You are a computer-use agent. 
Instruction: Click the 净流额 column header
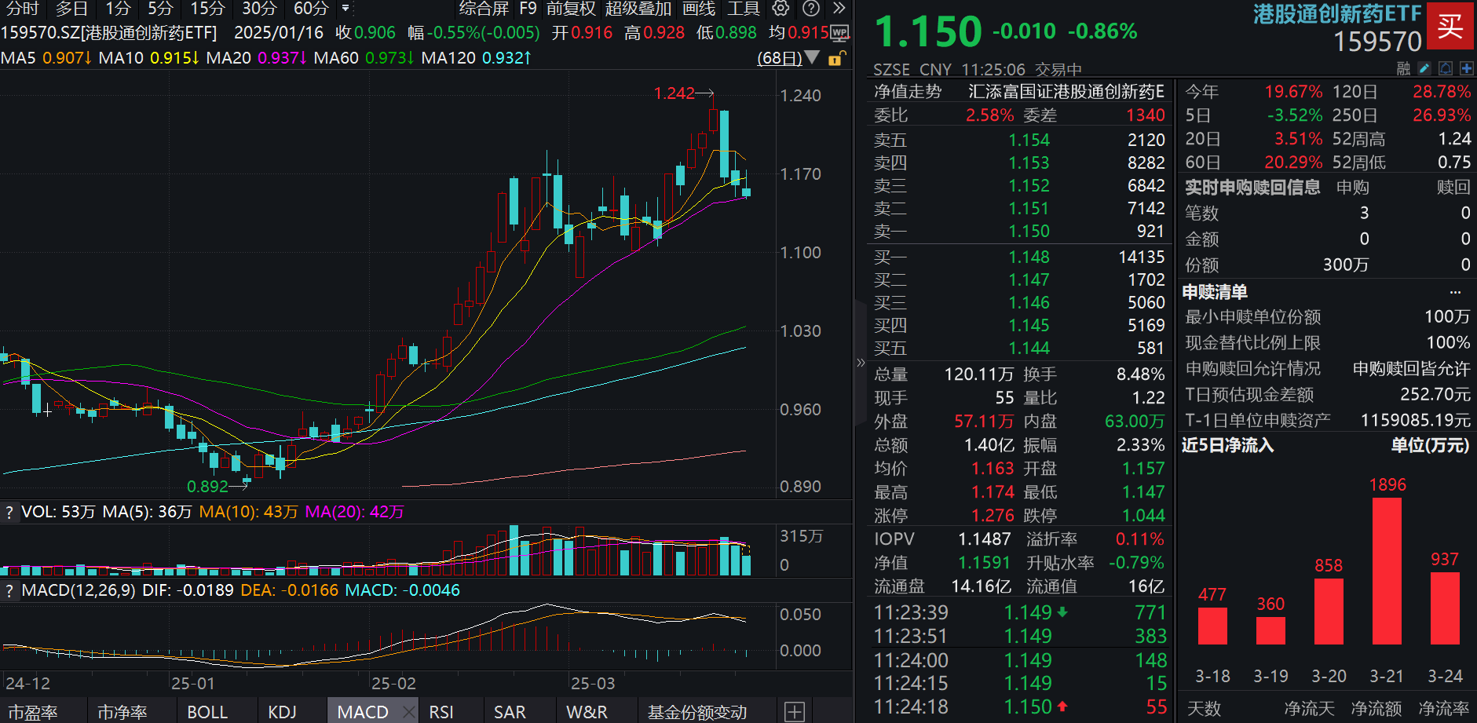point(1376,709)
